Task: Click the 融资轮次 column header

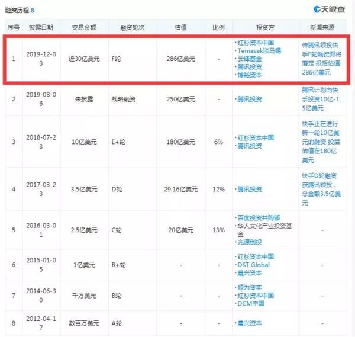Action: (x=132, y=27)
